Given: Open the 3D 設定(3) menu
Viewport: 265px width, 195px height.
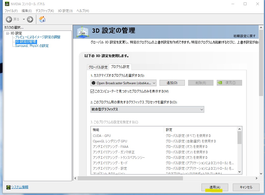Looking at the screenshot, I should click(x=65, y=11).
